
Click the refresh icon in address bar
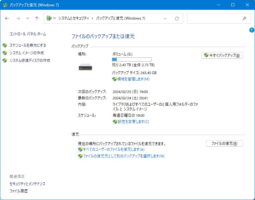(x=177, y=18)
